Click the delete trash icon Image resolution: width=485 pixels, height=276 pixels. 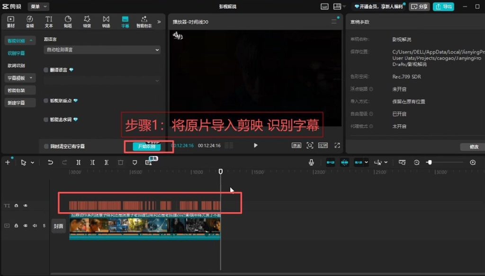[x=121, y=163]
